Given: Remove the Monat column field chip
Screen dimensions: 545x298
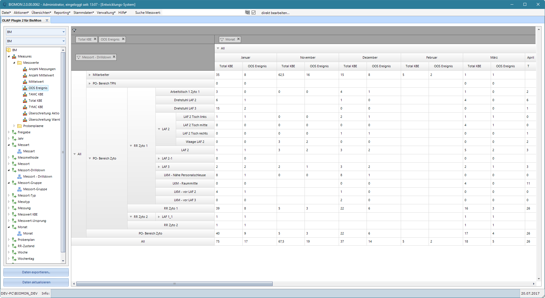Looking at the screenshot, I should click(238, 39).
